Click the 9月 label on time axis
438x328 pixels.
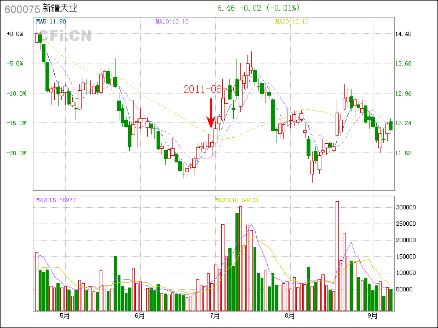click(373, 315)
